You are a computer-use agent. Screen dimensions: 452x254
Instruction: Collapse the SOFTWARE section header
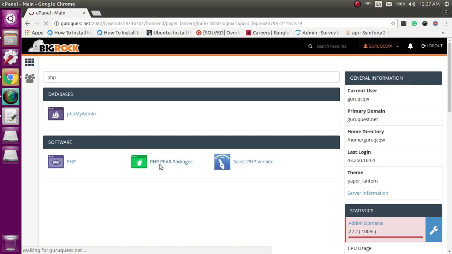pyautogui.click(x=191, y=142)
